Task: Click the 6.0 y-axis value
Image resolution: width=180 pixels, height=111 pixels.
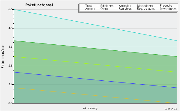Action: tap(10, 9)
